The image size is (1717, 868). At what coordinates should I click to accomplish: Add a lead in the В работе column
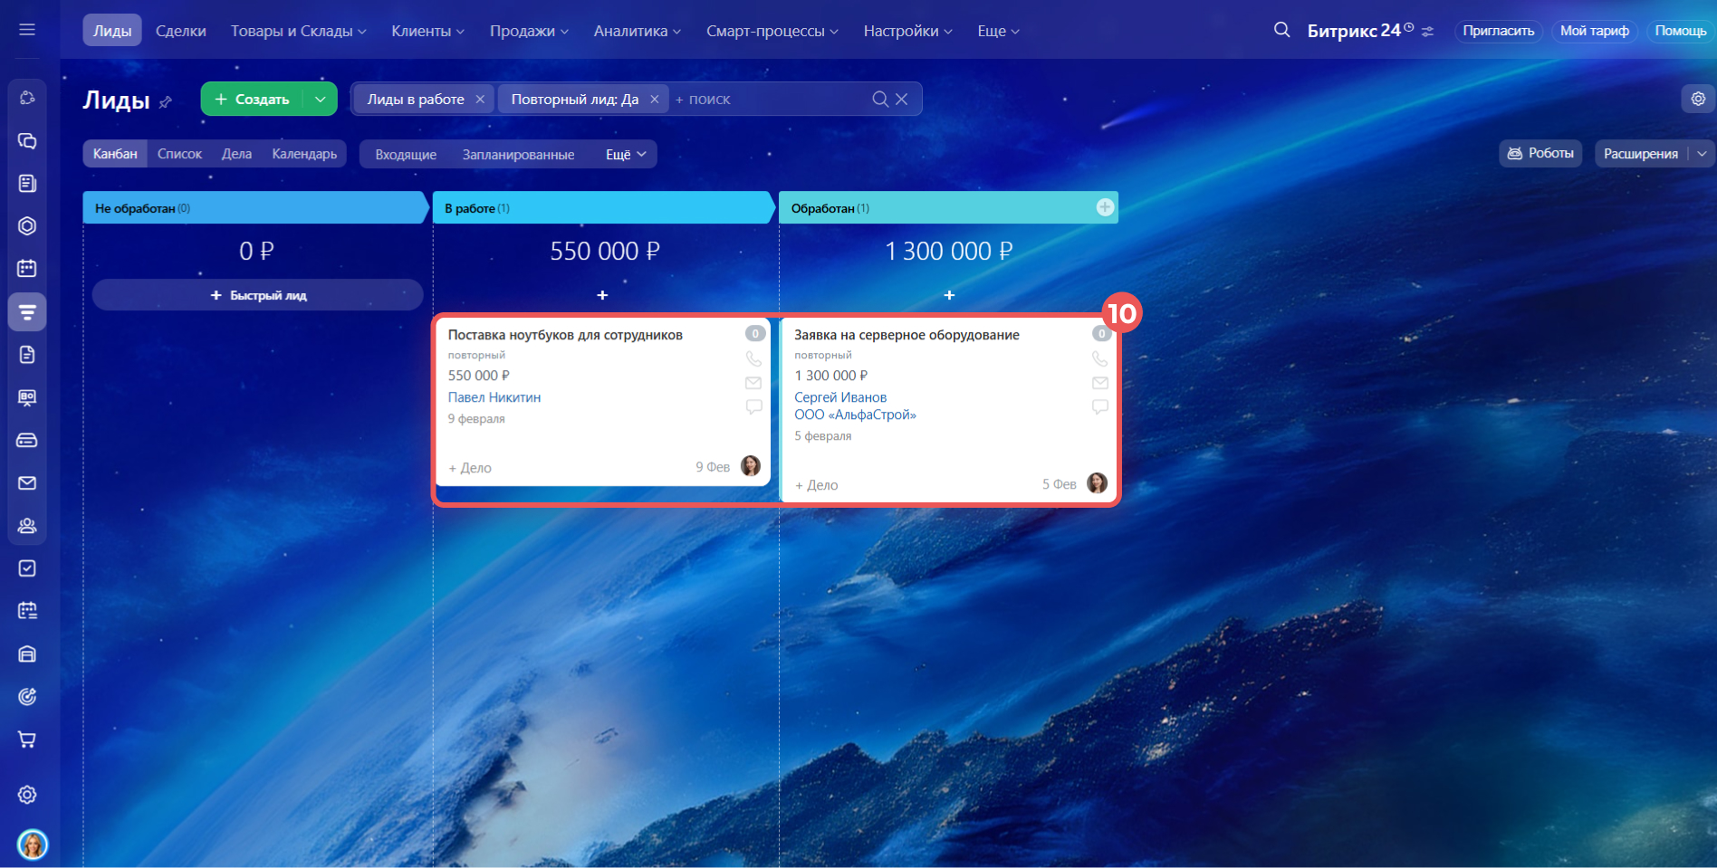(x=602, y=295)
